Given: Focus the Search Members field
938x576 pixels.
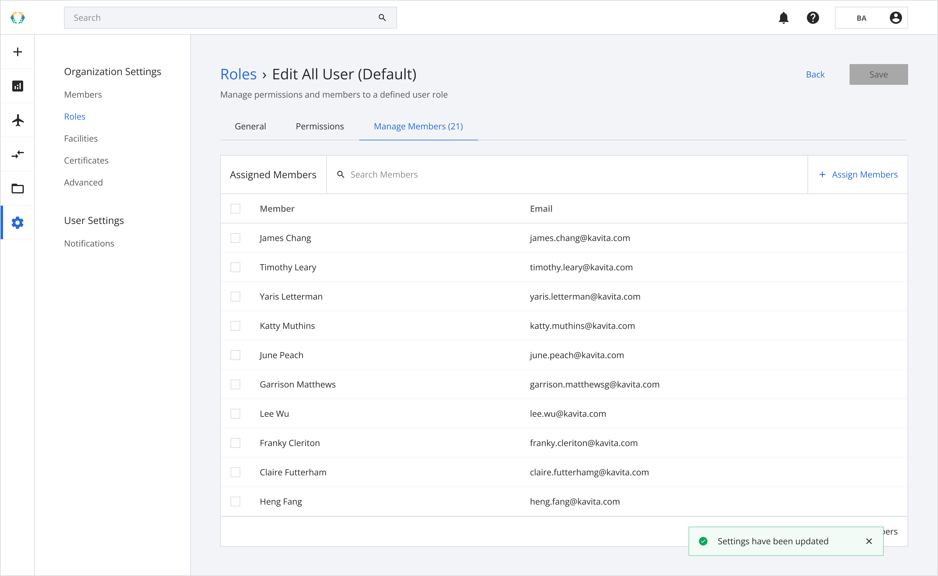Looking at the screenshot, I should tap(567, 175).
